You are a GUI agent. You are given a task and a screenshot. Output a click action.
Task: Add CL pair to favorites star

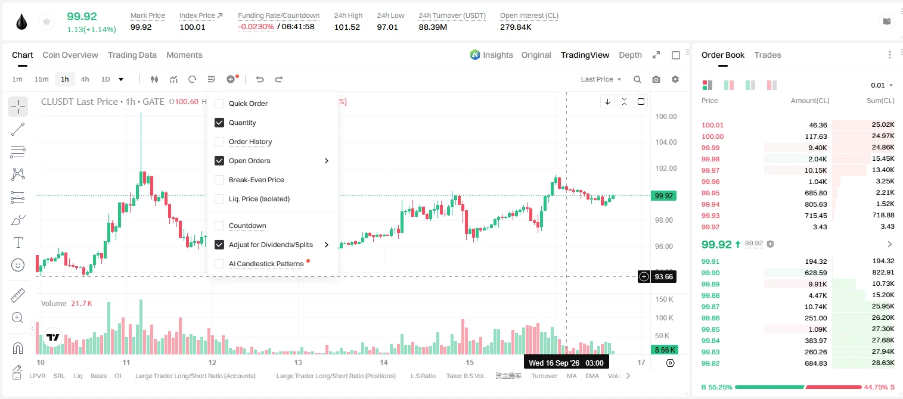[x=45, y=22]
